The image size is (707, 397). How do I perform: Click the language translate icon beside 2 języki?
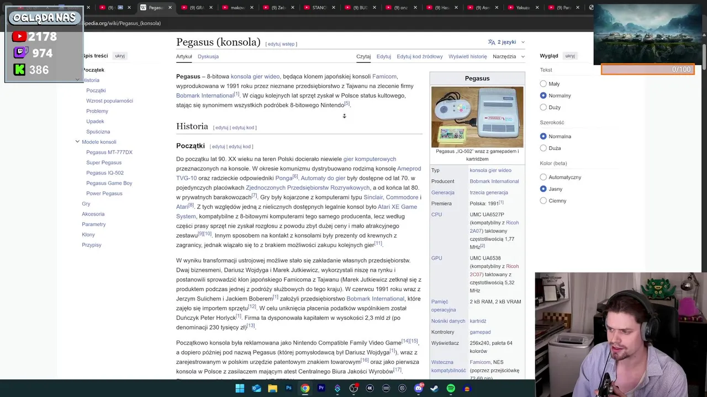point(492,42)
